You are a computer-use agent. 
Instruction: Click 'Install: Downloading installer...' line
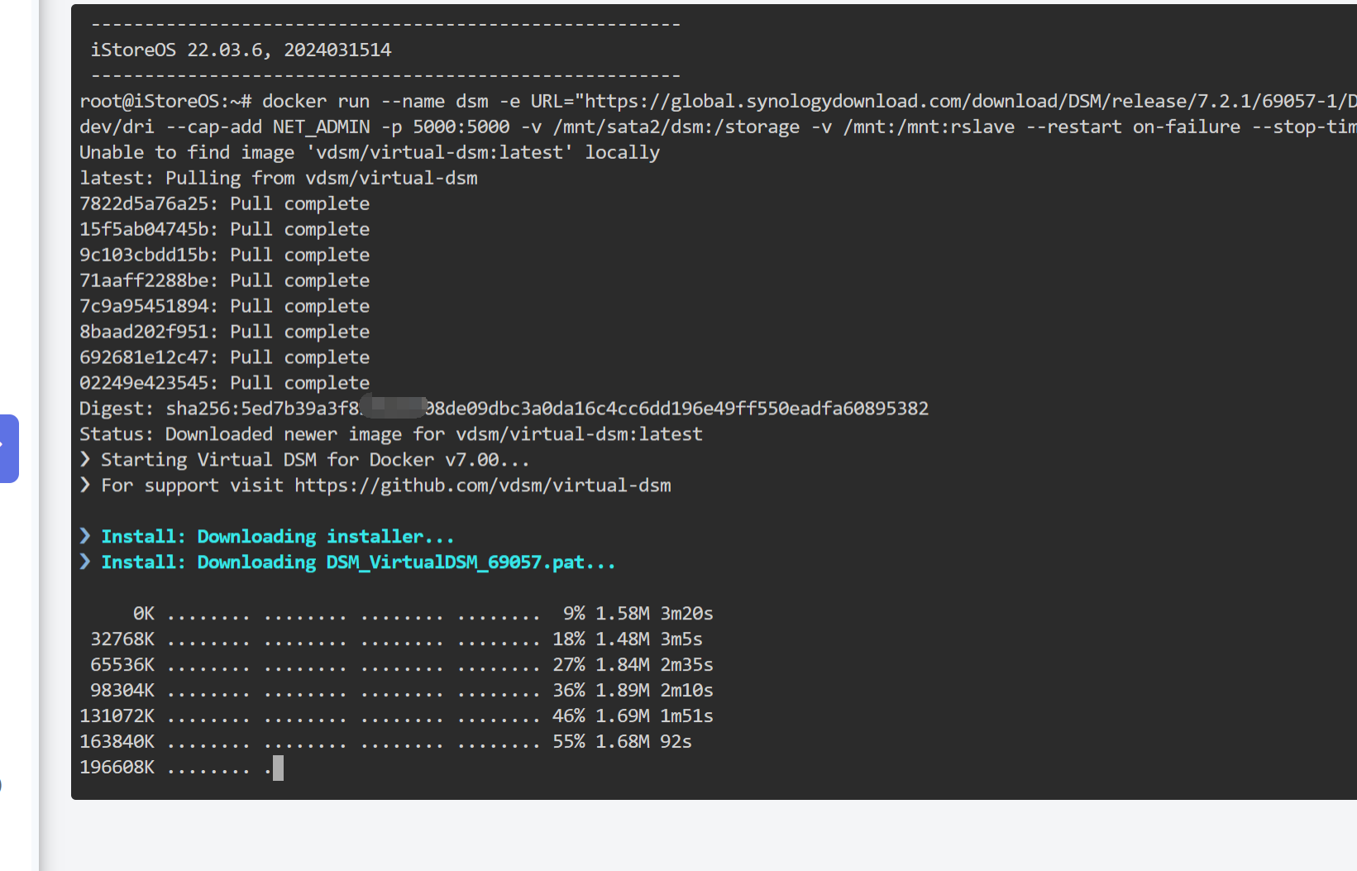[267, 538]
